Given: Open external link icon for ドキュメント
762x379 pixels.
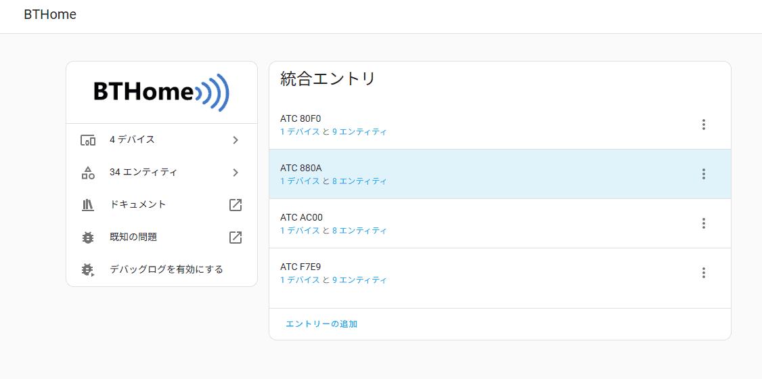Looking at the screenshot, I should [236, 205].
